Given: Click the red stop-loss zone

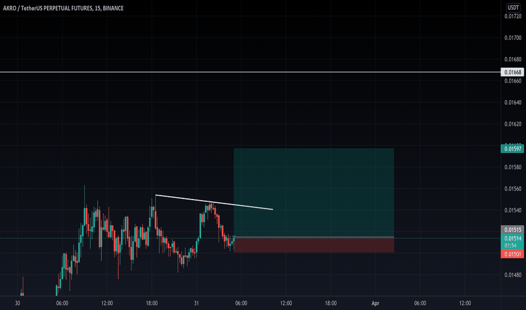Looking at the screenshot, I should click(314, 245).
